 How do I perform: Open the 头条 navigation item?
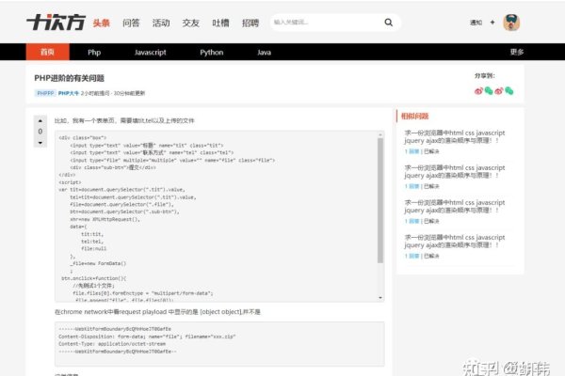(102, 23)
